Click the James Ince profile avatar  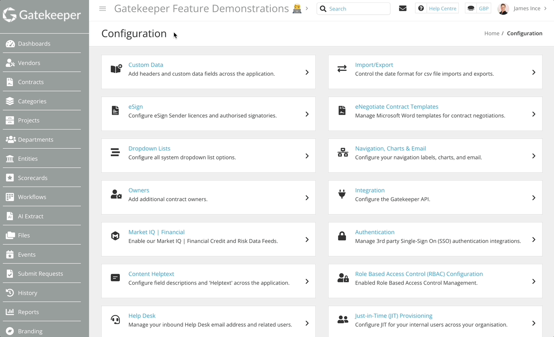[x=503, y=8]
